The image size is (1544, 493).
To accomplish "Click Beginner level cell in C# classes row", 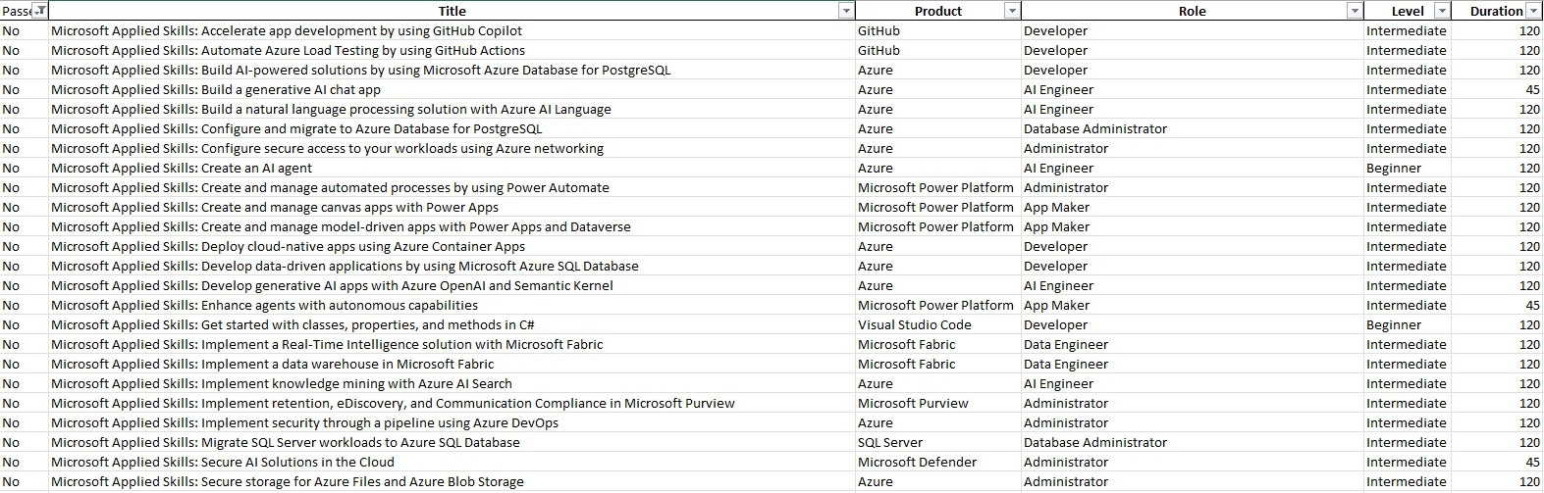I will pos(1393,324).
